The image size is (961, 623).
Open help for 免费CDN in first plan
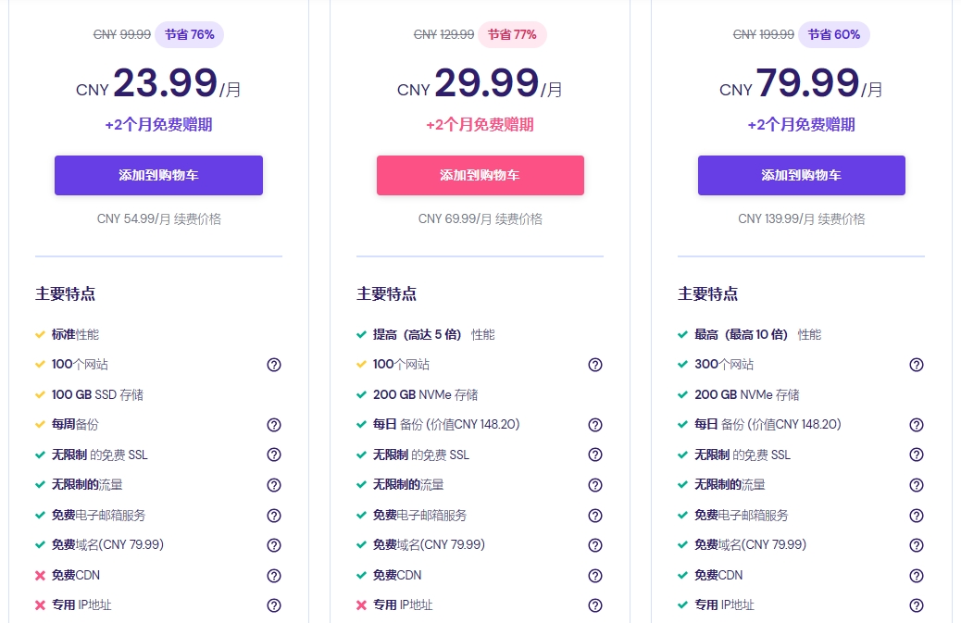(274, 576)
